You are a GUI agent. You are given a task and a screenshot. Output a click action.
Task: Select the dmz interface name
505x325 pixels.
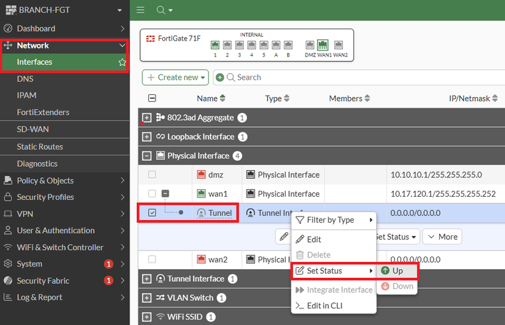click(215, 175)
